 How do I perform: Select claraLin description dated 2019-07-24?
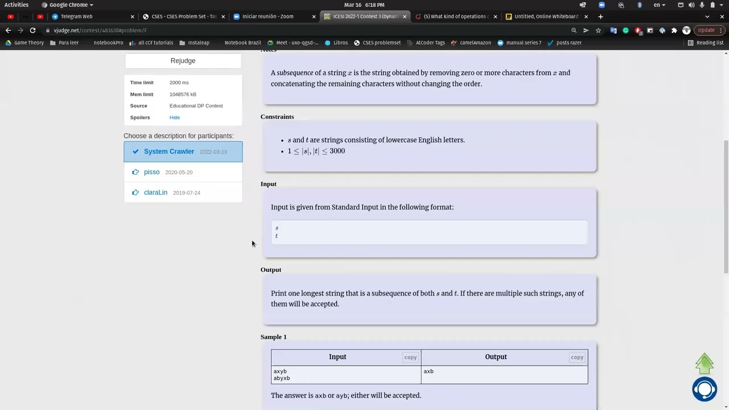click(183, 192)
